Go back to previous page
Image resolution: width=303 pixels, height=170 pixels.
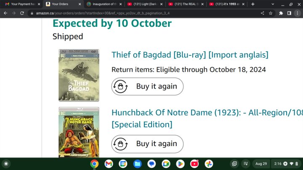[x=5, y=13]
